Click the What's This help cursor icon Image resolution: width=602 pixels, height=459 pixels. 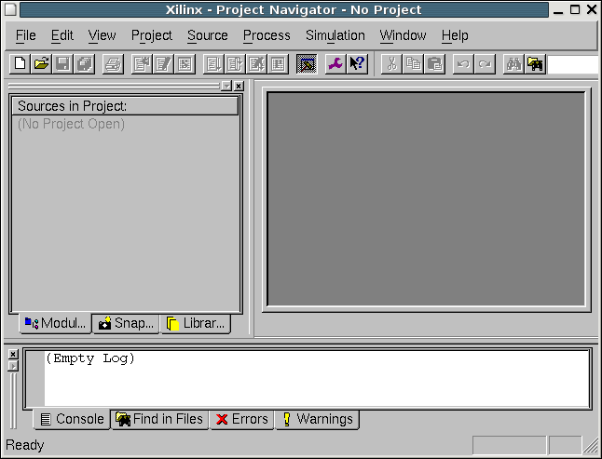[357, 63]
